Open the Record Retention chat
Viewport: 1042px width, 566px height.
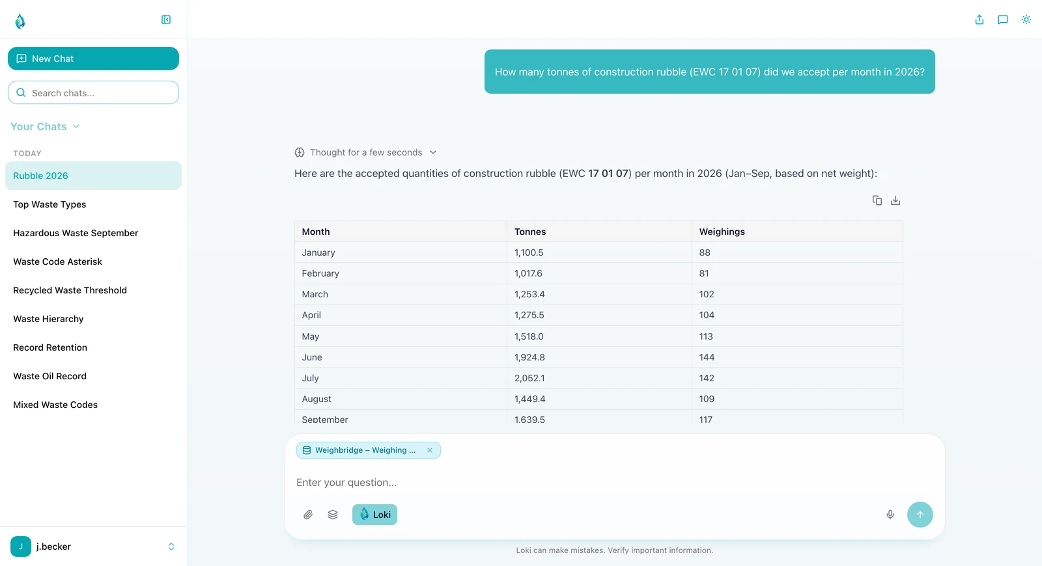tap(93, 347)
